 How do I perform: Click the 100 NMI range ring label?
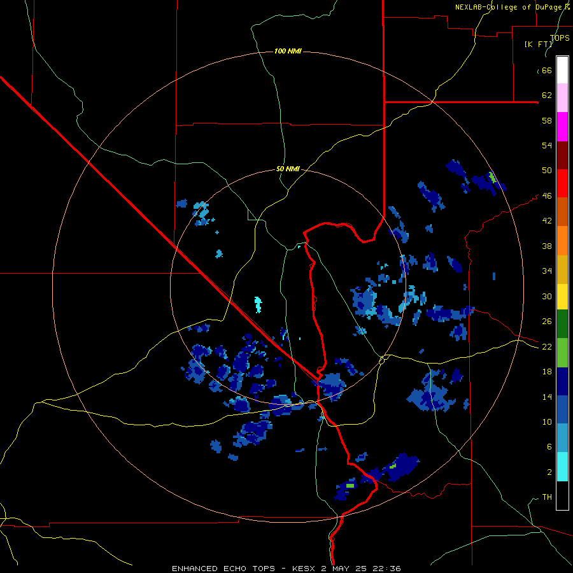coord(288,51)
